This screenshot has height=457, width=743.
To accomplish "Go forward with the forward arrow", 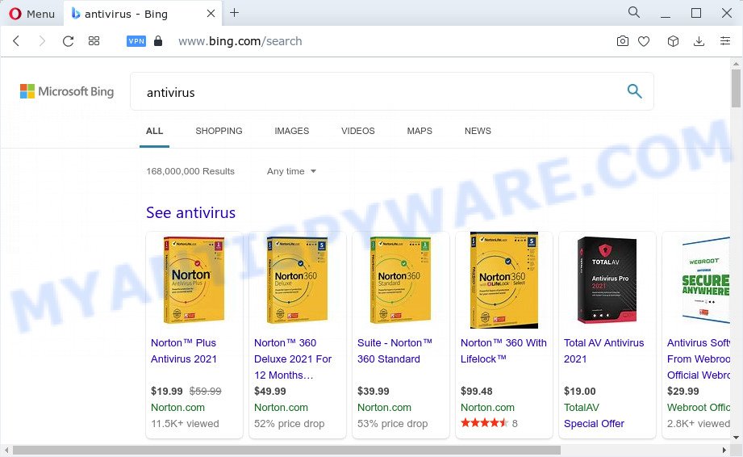I will 42,41.
